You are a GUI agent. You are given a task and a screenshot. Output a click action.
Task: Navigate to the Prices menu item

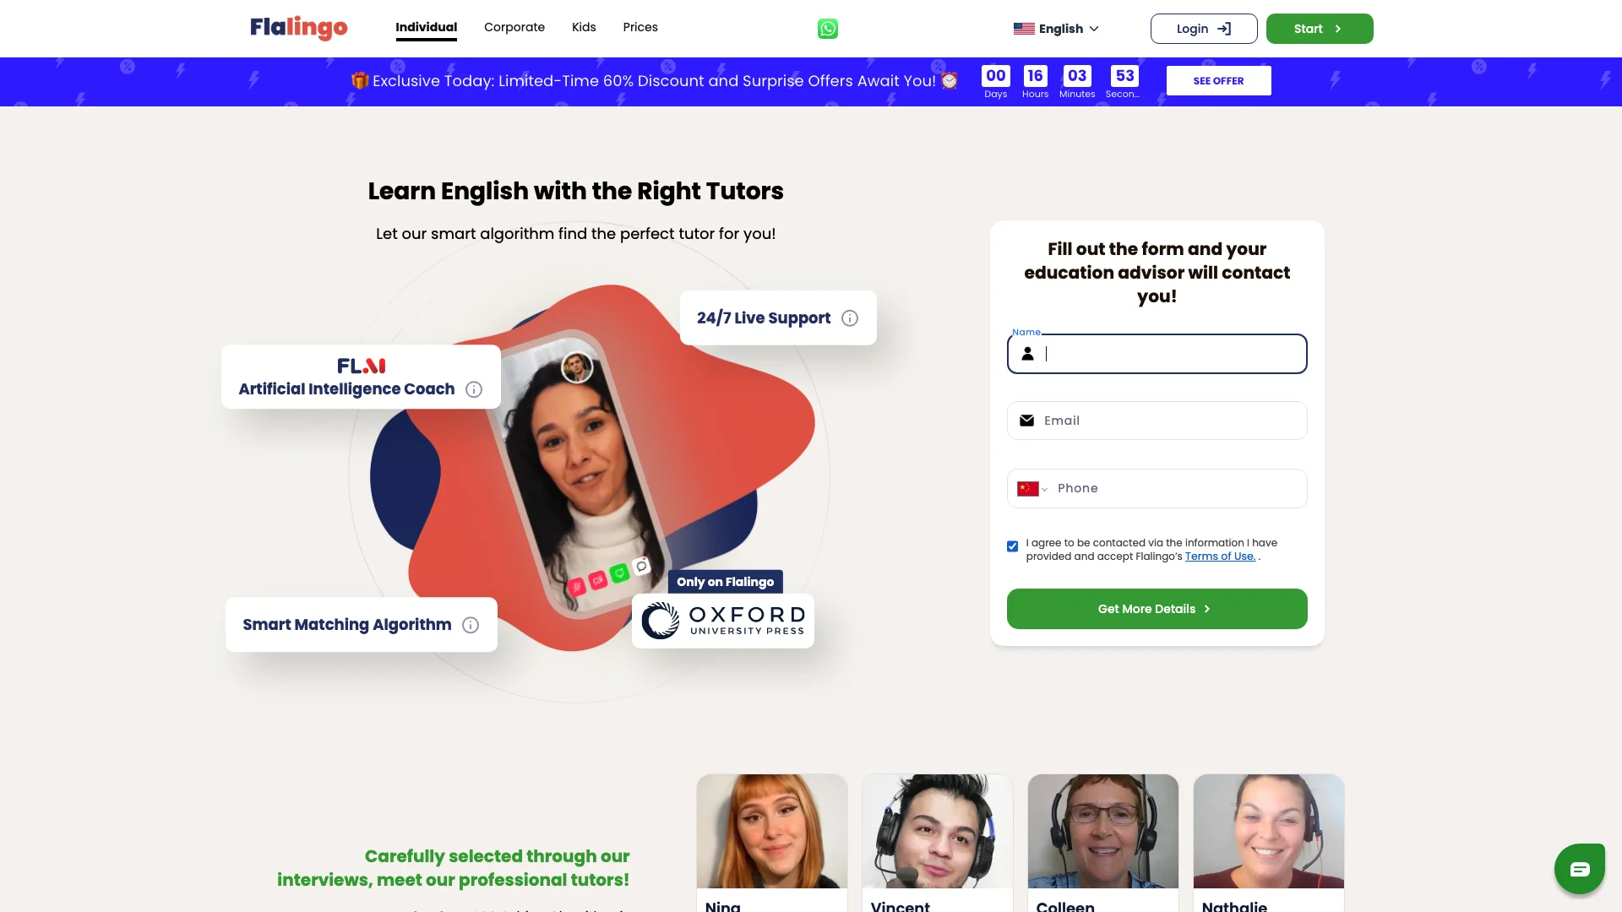[x=640, y=28]
